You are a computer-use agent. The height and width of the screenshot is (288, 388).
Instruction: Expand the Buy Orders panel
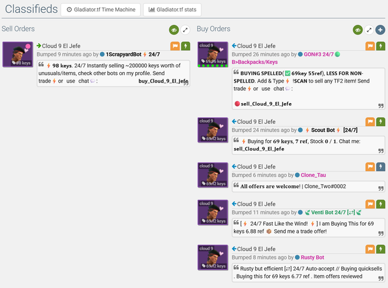(x=369, y=30)
